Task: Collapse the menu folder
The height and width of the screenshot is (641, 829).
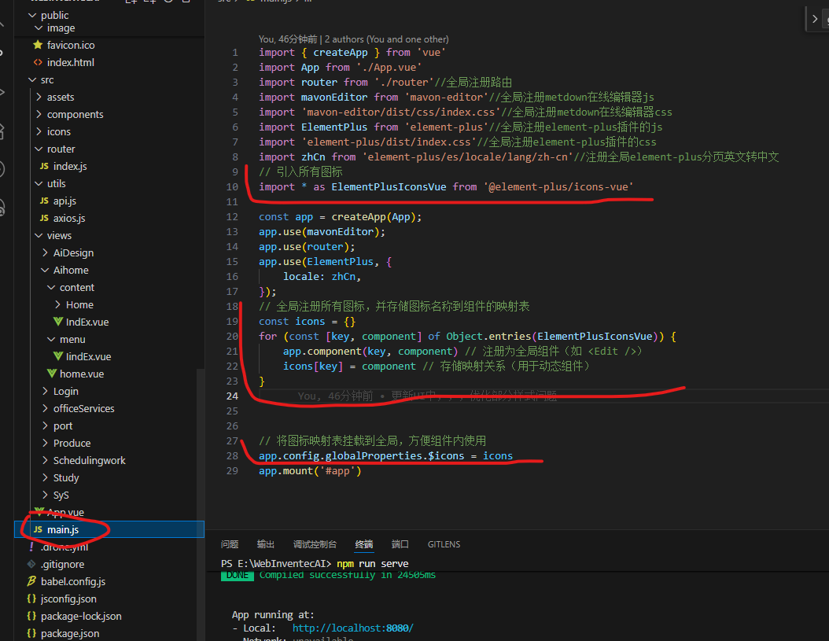Action: (51, 339)
